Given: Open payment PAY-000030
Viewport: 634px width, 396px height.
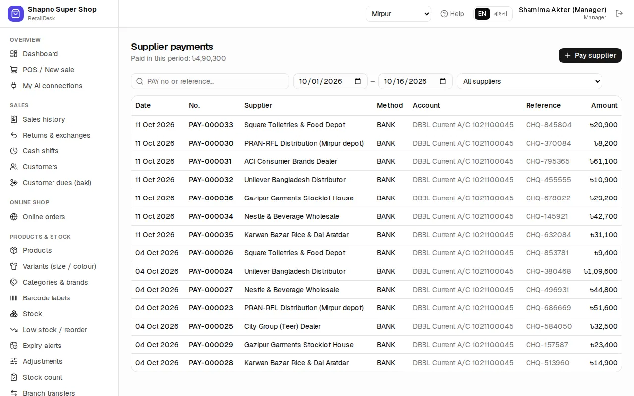Looking at the screenshot, I should pyautogui.click(x=211, y=143).
